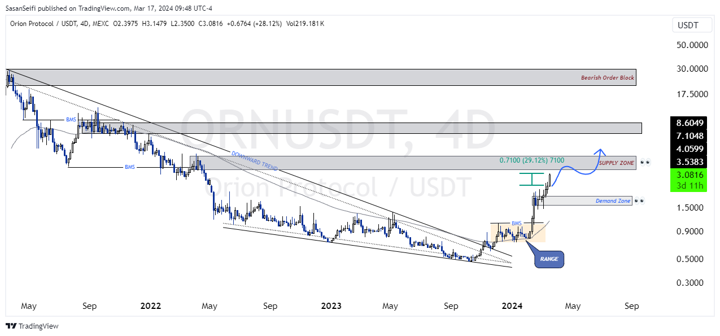Select the Demand Zone label
Screen dimensions: 720x336
click(x=613, y=200)
